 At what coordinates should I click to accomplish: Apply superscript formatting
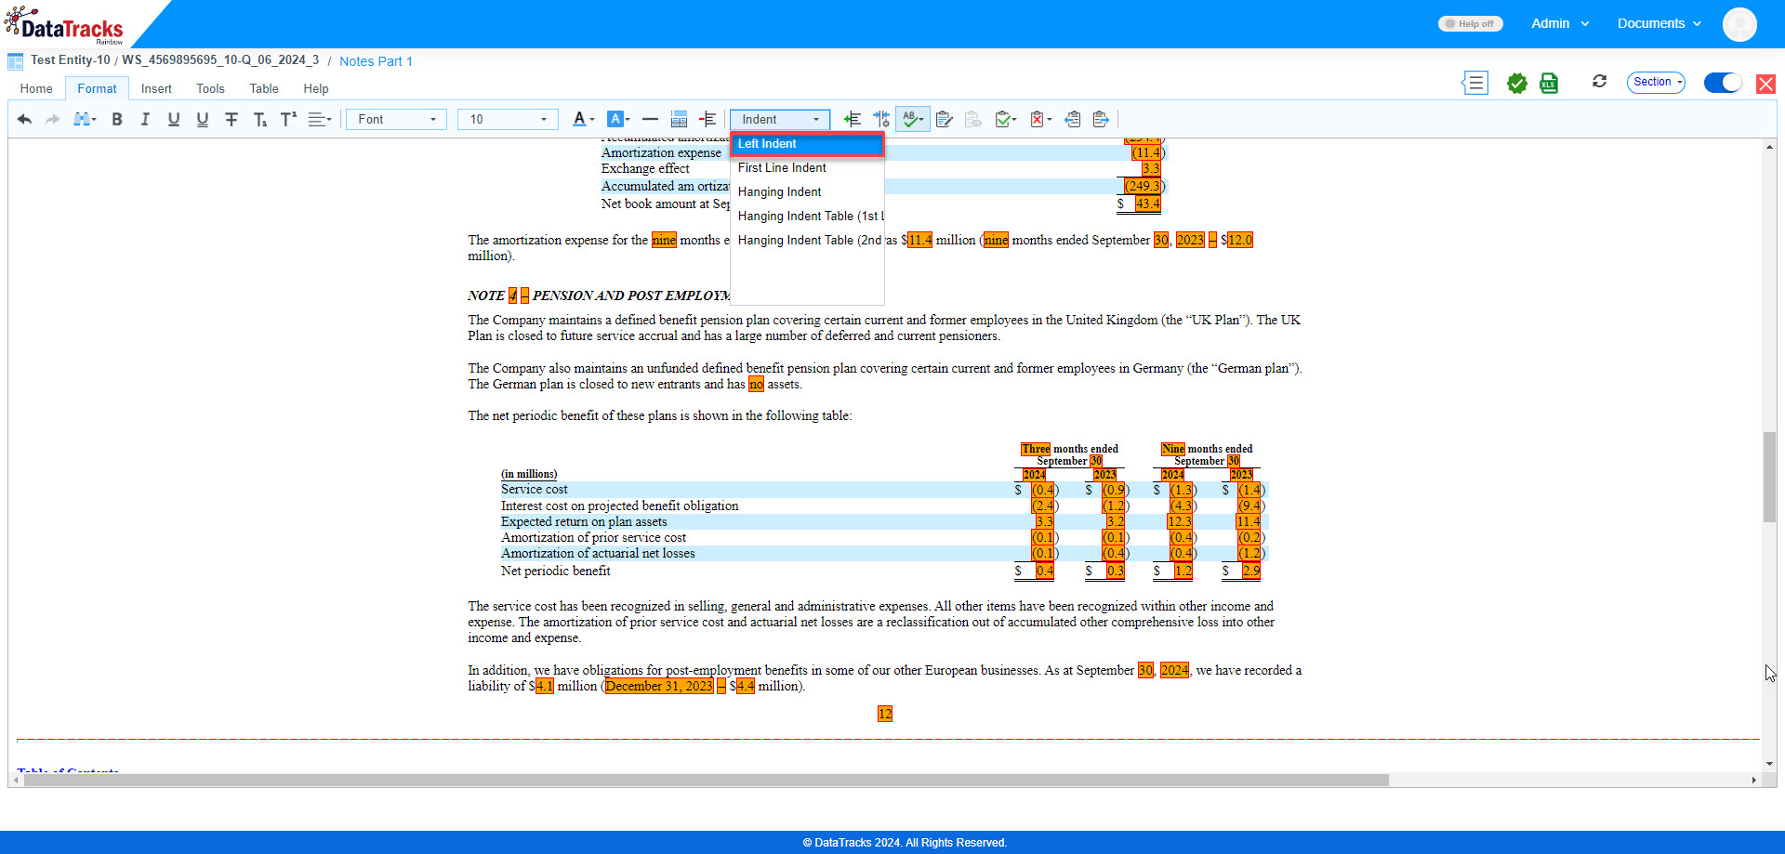(288, 119)
